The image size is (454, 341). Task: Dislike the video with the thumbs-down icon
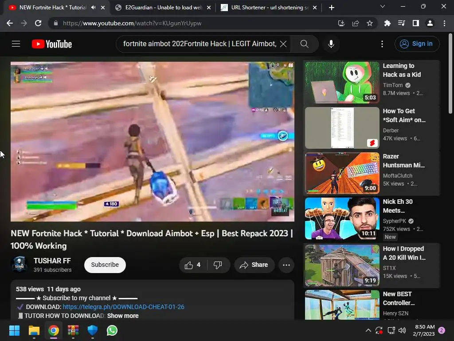(x=218, y=265)
